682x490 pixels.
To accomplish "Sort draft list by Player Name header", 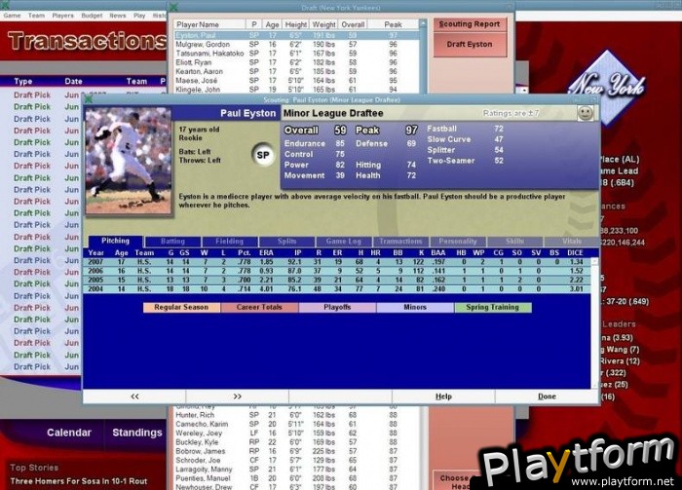I will (x=210, y=24).
